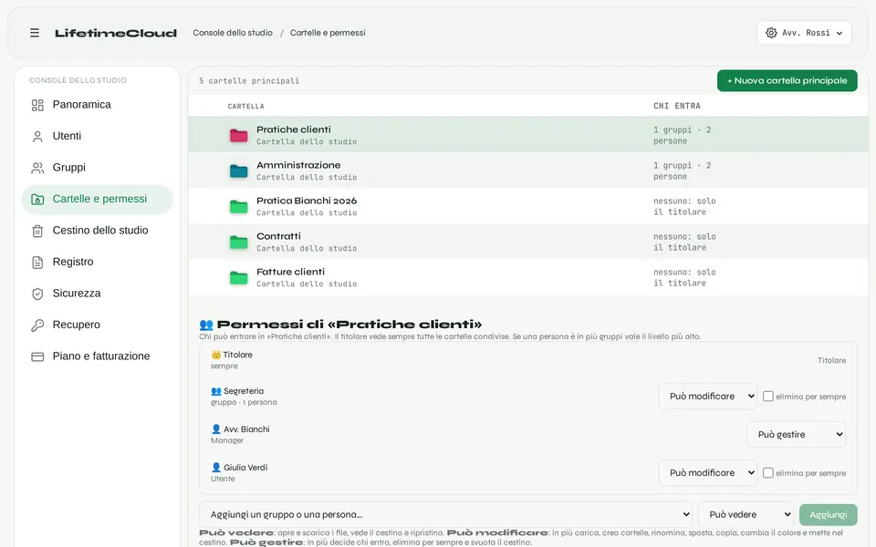Enable 'elimina per sempre' for Giulia Verdi

pyautogui.click(x=768, y=473)
